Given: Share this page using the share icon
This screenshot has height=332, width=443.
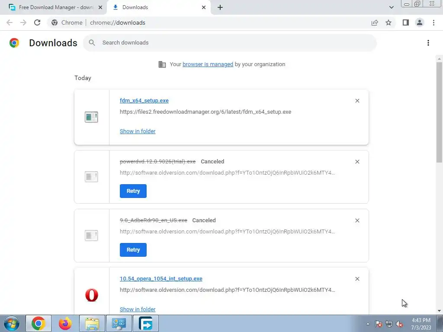Looking at the screenshot, I should 375,22.
